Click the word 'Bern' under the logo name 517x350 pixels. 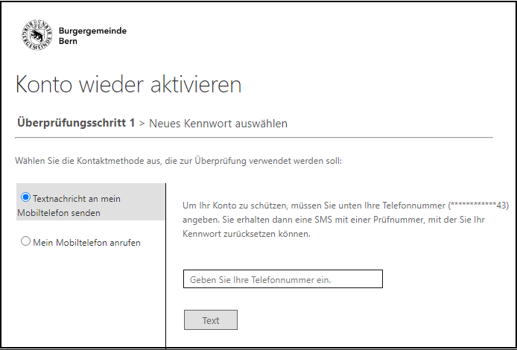68,42
